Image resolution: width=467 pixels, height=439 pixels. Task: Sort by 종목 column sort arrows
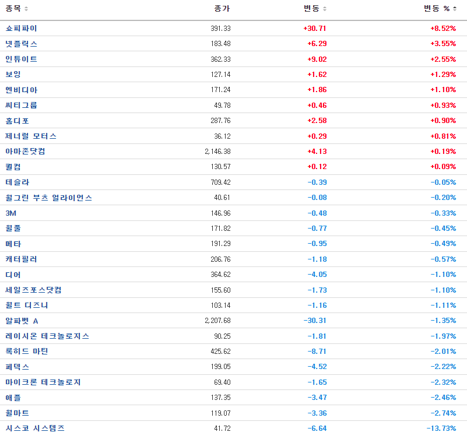(26, 9)
